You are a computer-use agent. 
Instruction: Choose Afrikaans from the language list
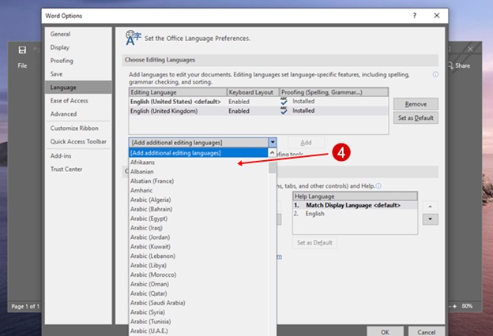(x=198, y=162)
